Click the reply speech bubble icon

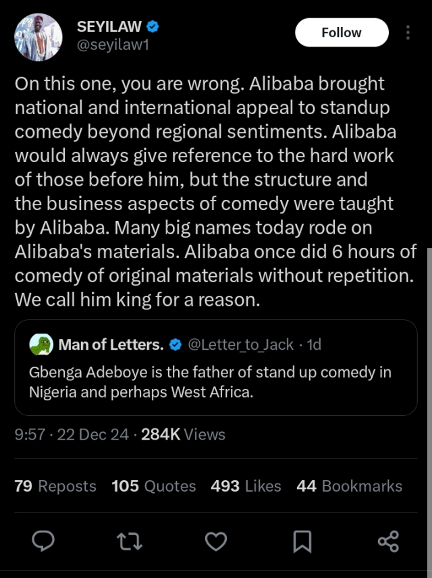tap(44, 540)
